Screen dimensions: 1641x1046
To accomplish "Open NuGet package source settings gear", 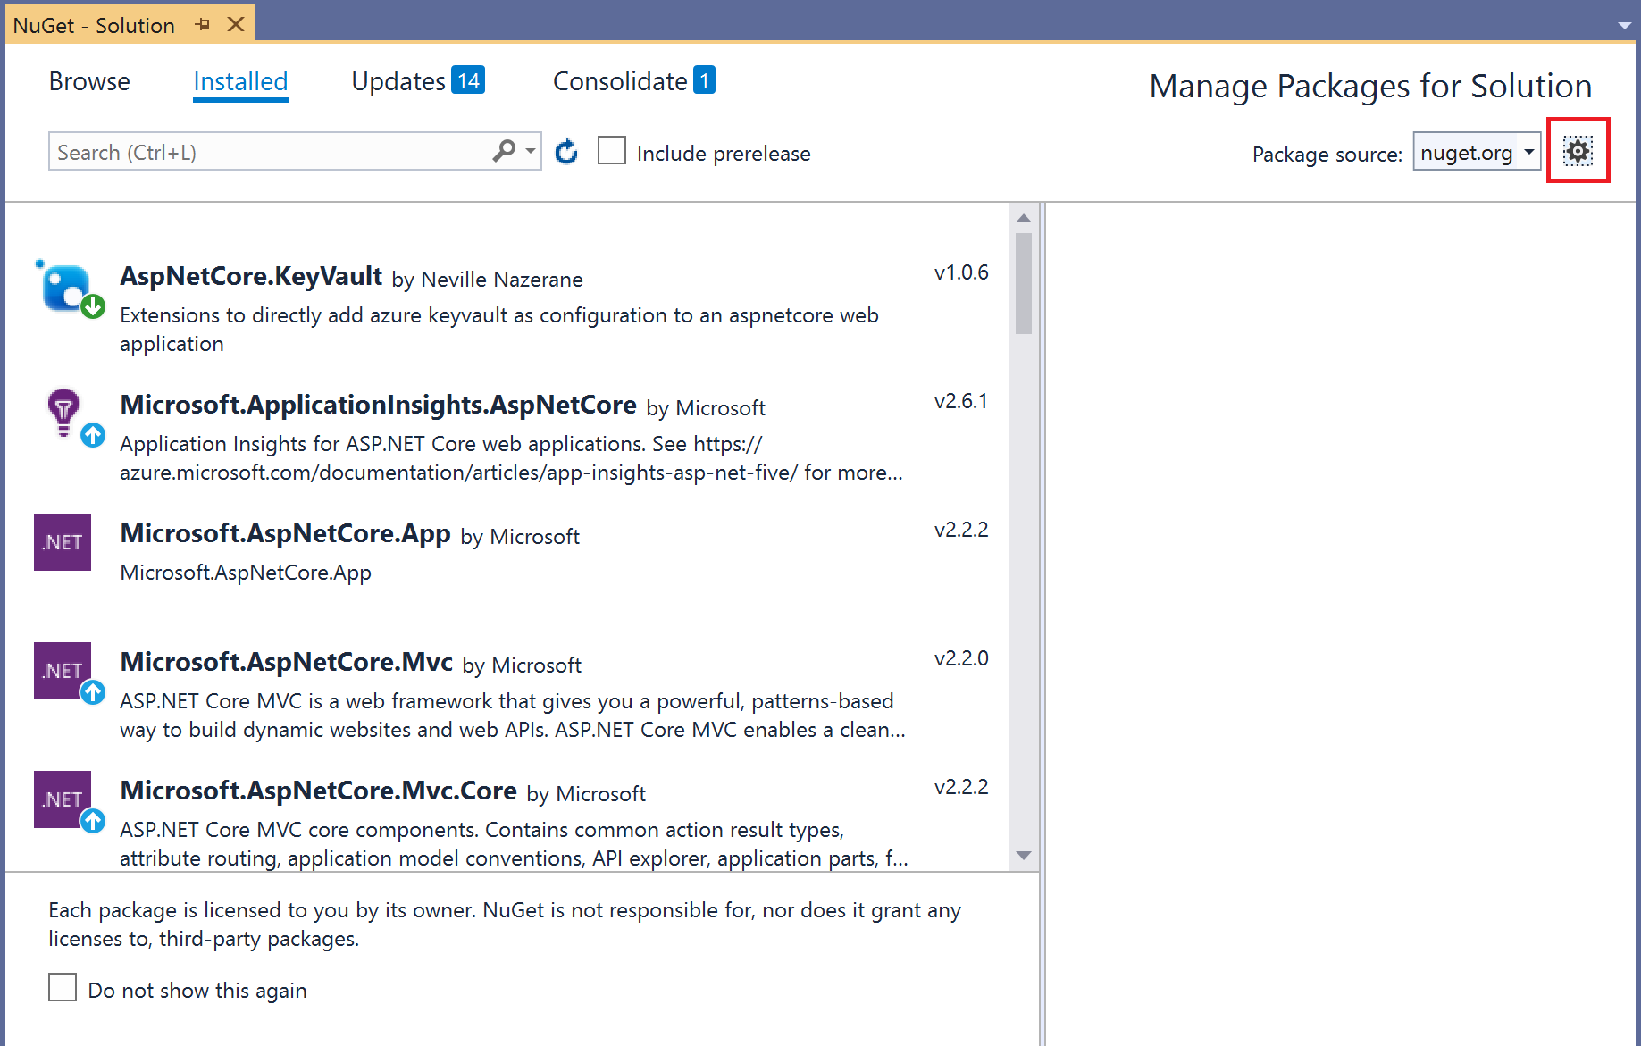I will pyautogui.click(x=1578, y=151).
